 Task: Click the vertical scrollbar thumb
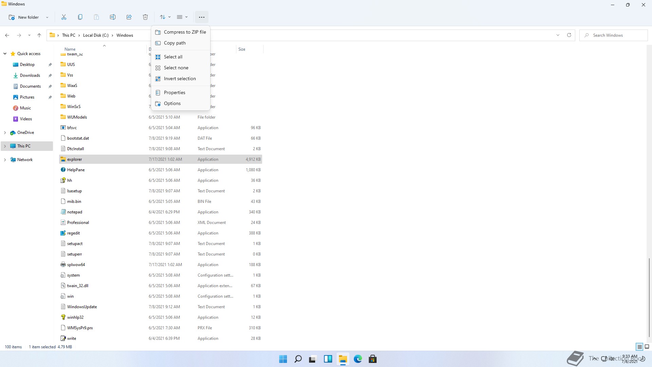point(649,297)
